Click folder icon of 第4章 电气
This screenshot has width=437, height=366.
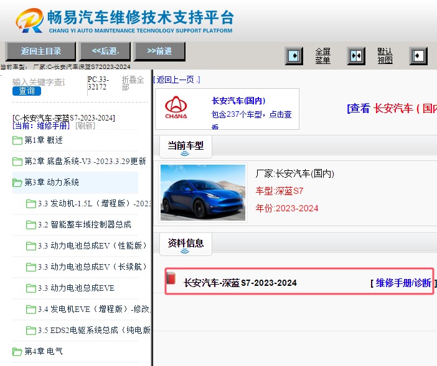click(x=17, y=352)
